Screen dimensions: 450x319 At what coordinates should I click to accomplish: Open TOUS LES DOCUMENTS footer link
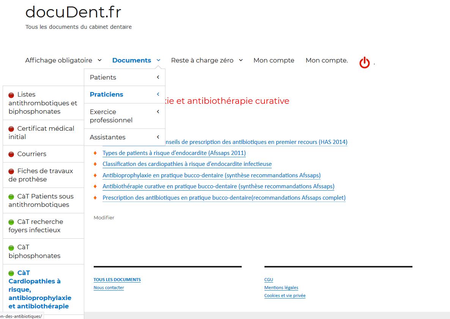117,280
